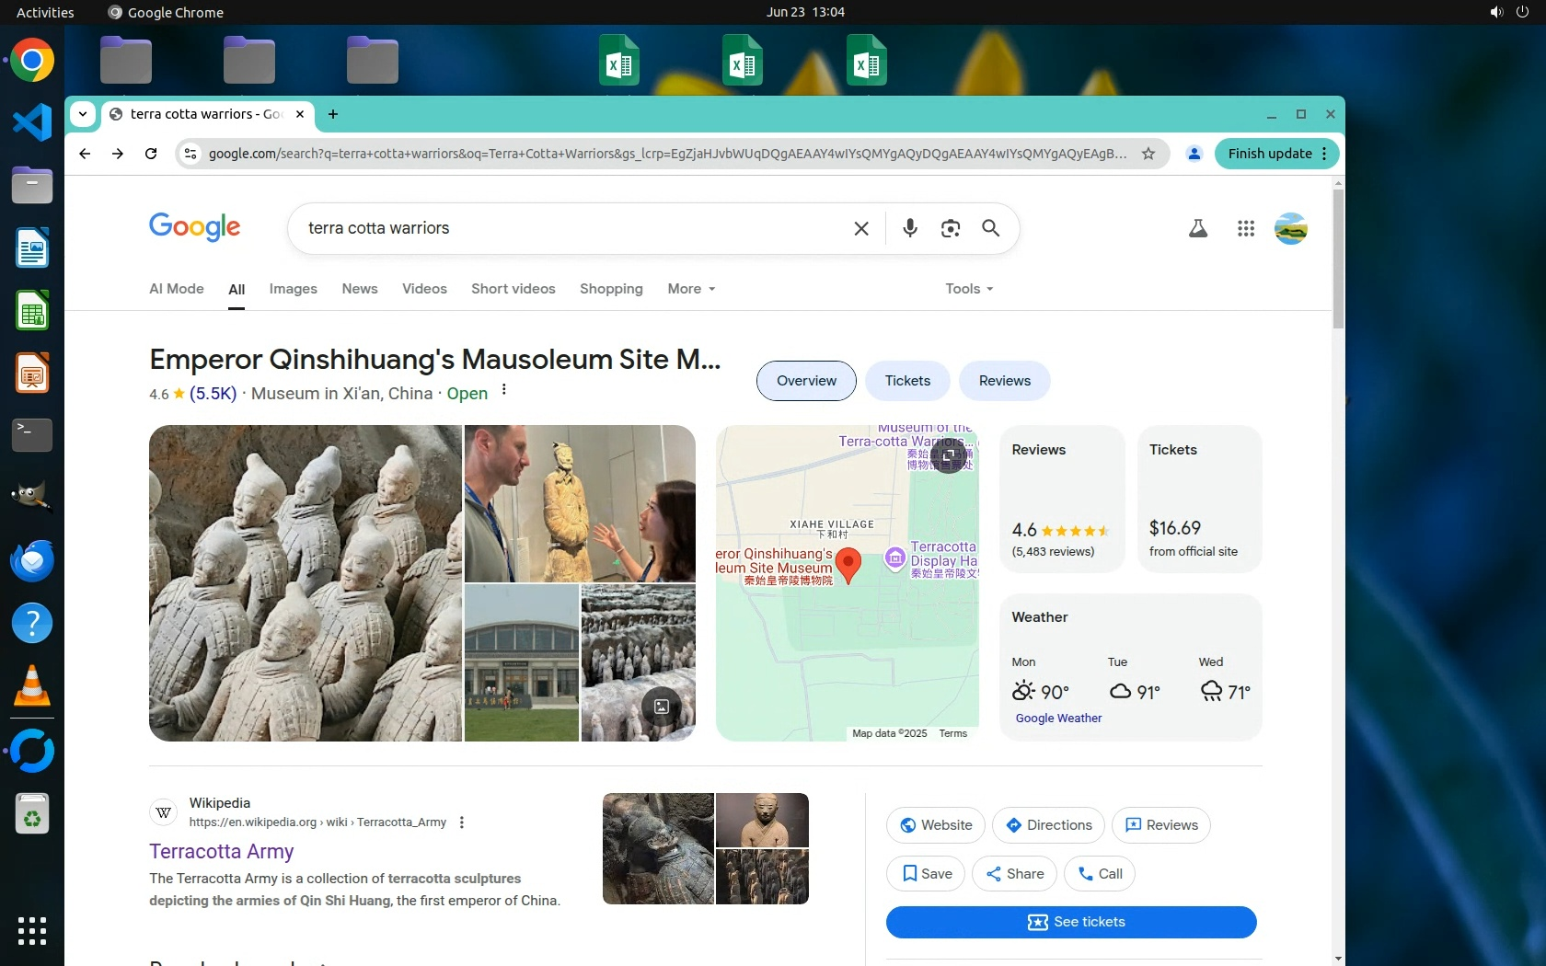Image resolution: width=1546 pixels, height=966 pixels.
Task: Open the Terracotta Army Wikipedia link
Action: pyautogui.click(x=221, y=851)
